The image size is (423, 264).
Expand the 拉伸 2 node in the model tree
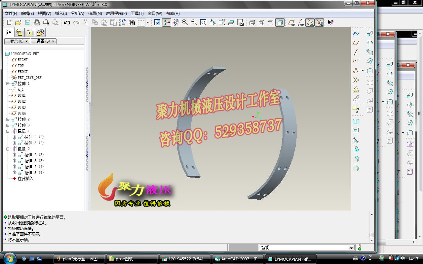7,119
